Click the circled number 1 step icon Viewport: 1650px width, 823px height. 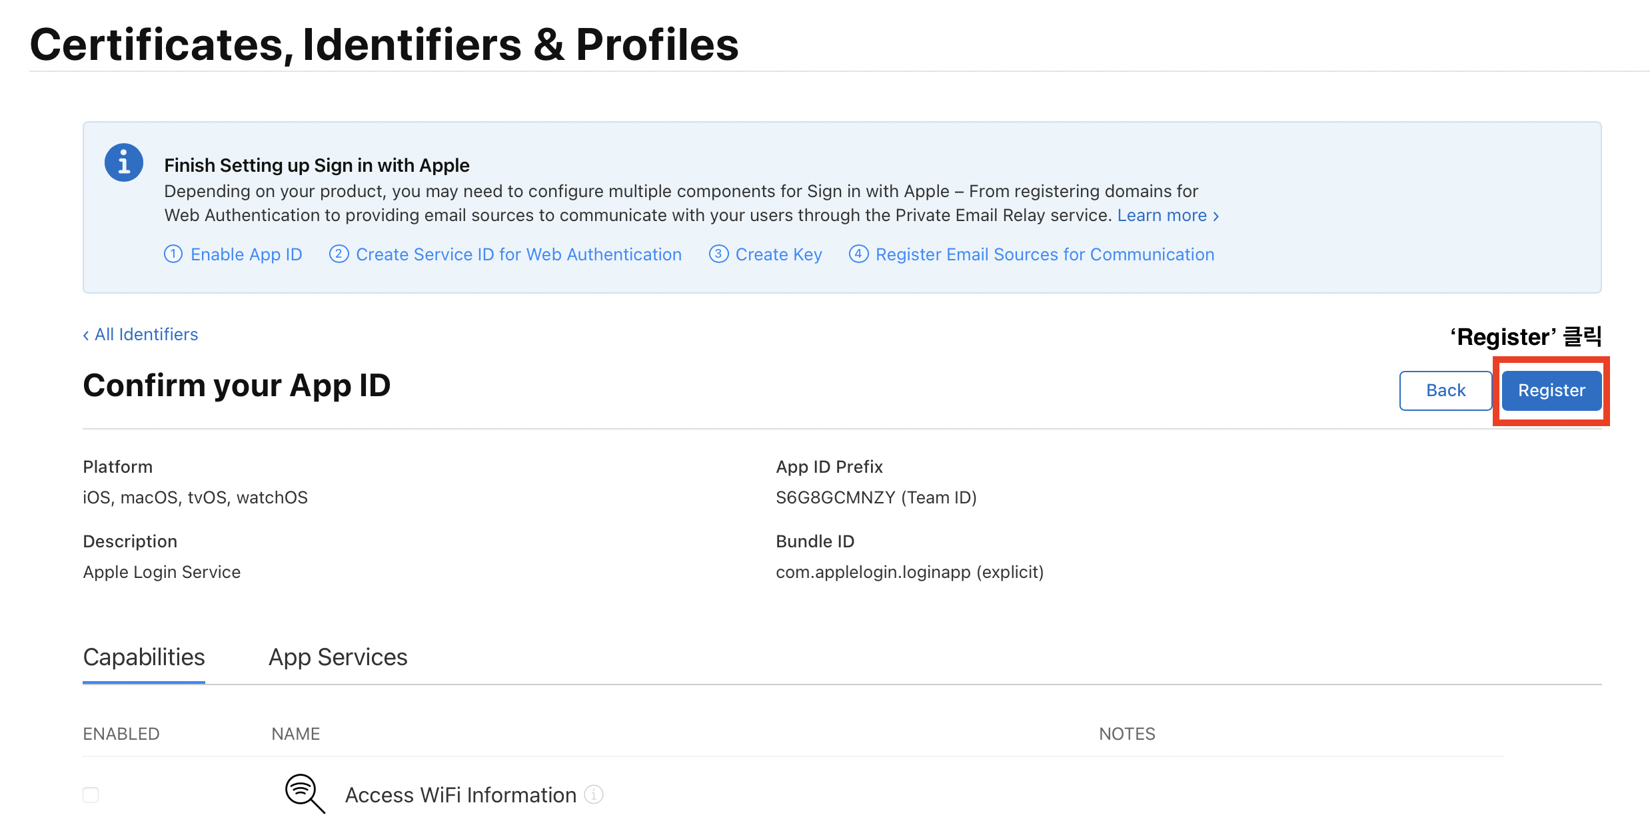pos(173,254)
